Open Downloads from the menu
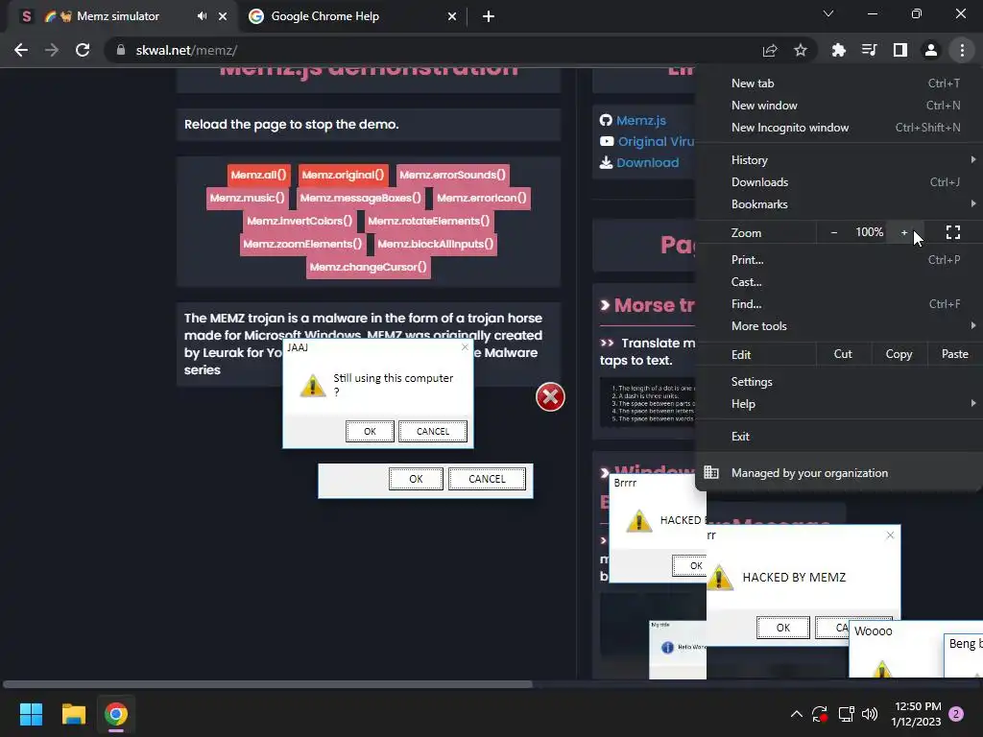Image resolution: width=983 pixels, height=737 pixels. coord(839,181)
